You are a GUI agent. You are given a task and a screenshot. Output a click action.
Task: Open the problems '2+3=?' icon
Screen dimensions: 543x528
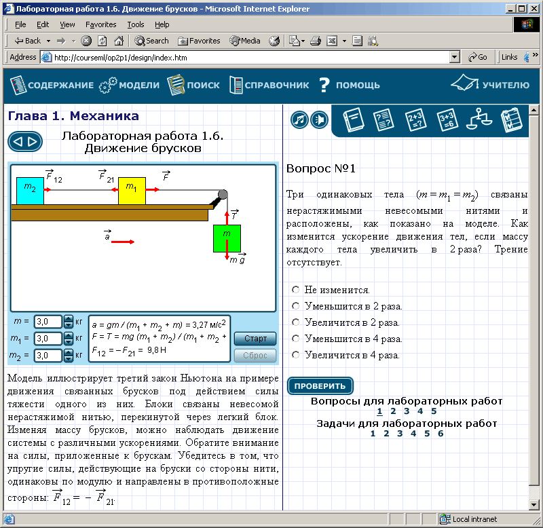[x=415, y=120]
